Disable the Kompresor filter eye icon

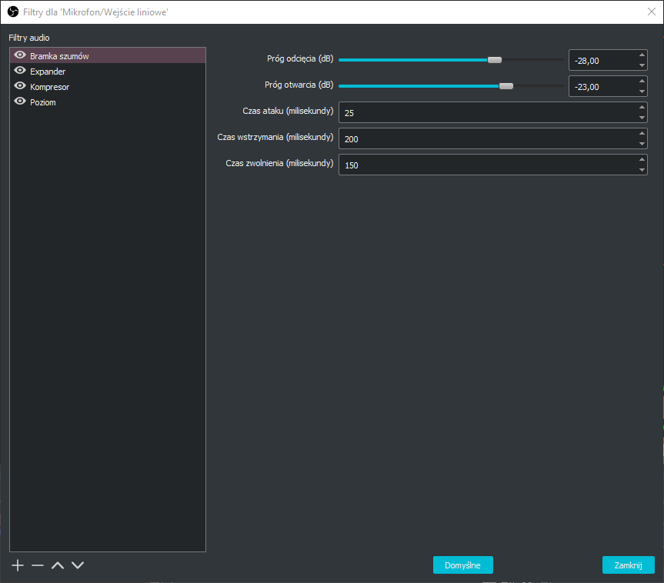(x=20, y=86)
